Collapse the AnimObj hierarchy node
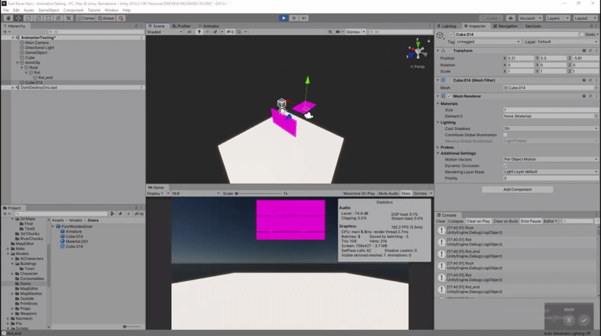The image size is (601, 336). [17, 62]
